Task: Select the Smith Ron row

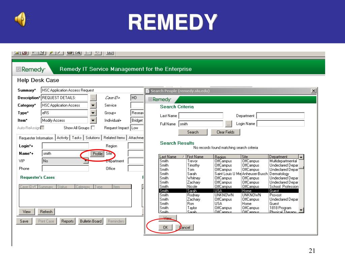Action: point(229,204)
